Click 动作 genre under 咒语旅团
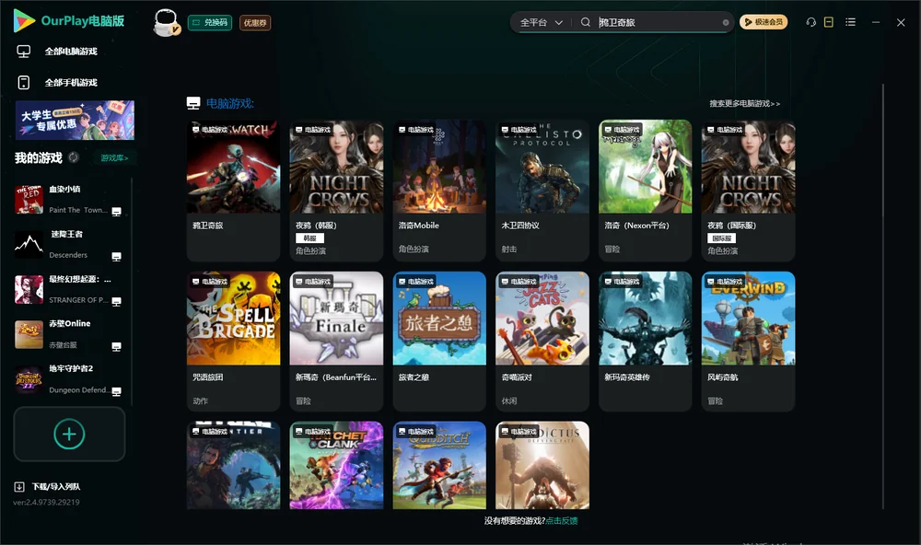 click(x=200, y=401)
